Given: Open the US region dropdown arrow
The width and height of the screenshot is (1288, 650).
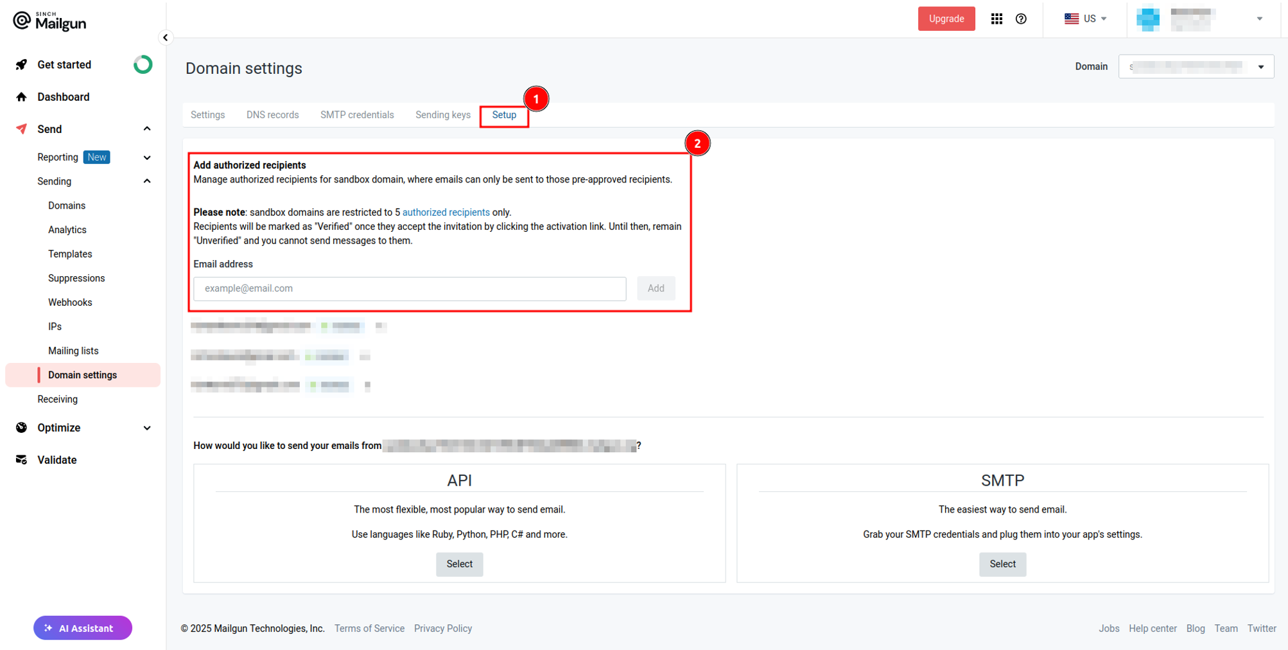Looking at the screenshot, I should point(1104,19).
